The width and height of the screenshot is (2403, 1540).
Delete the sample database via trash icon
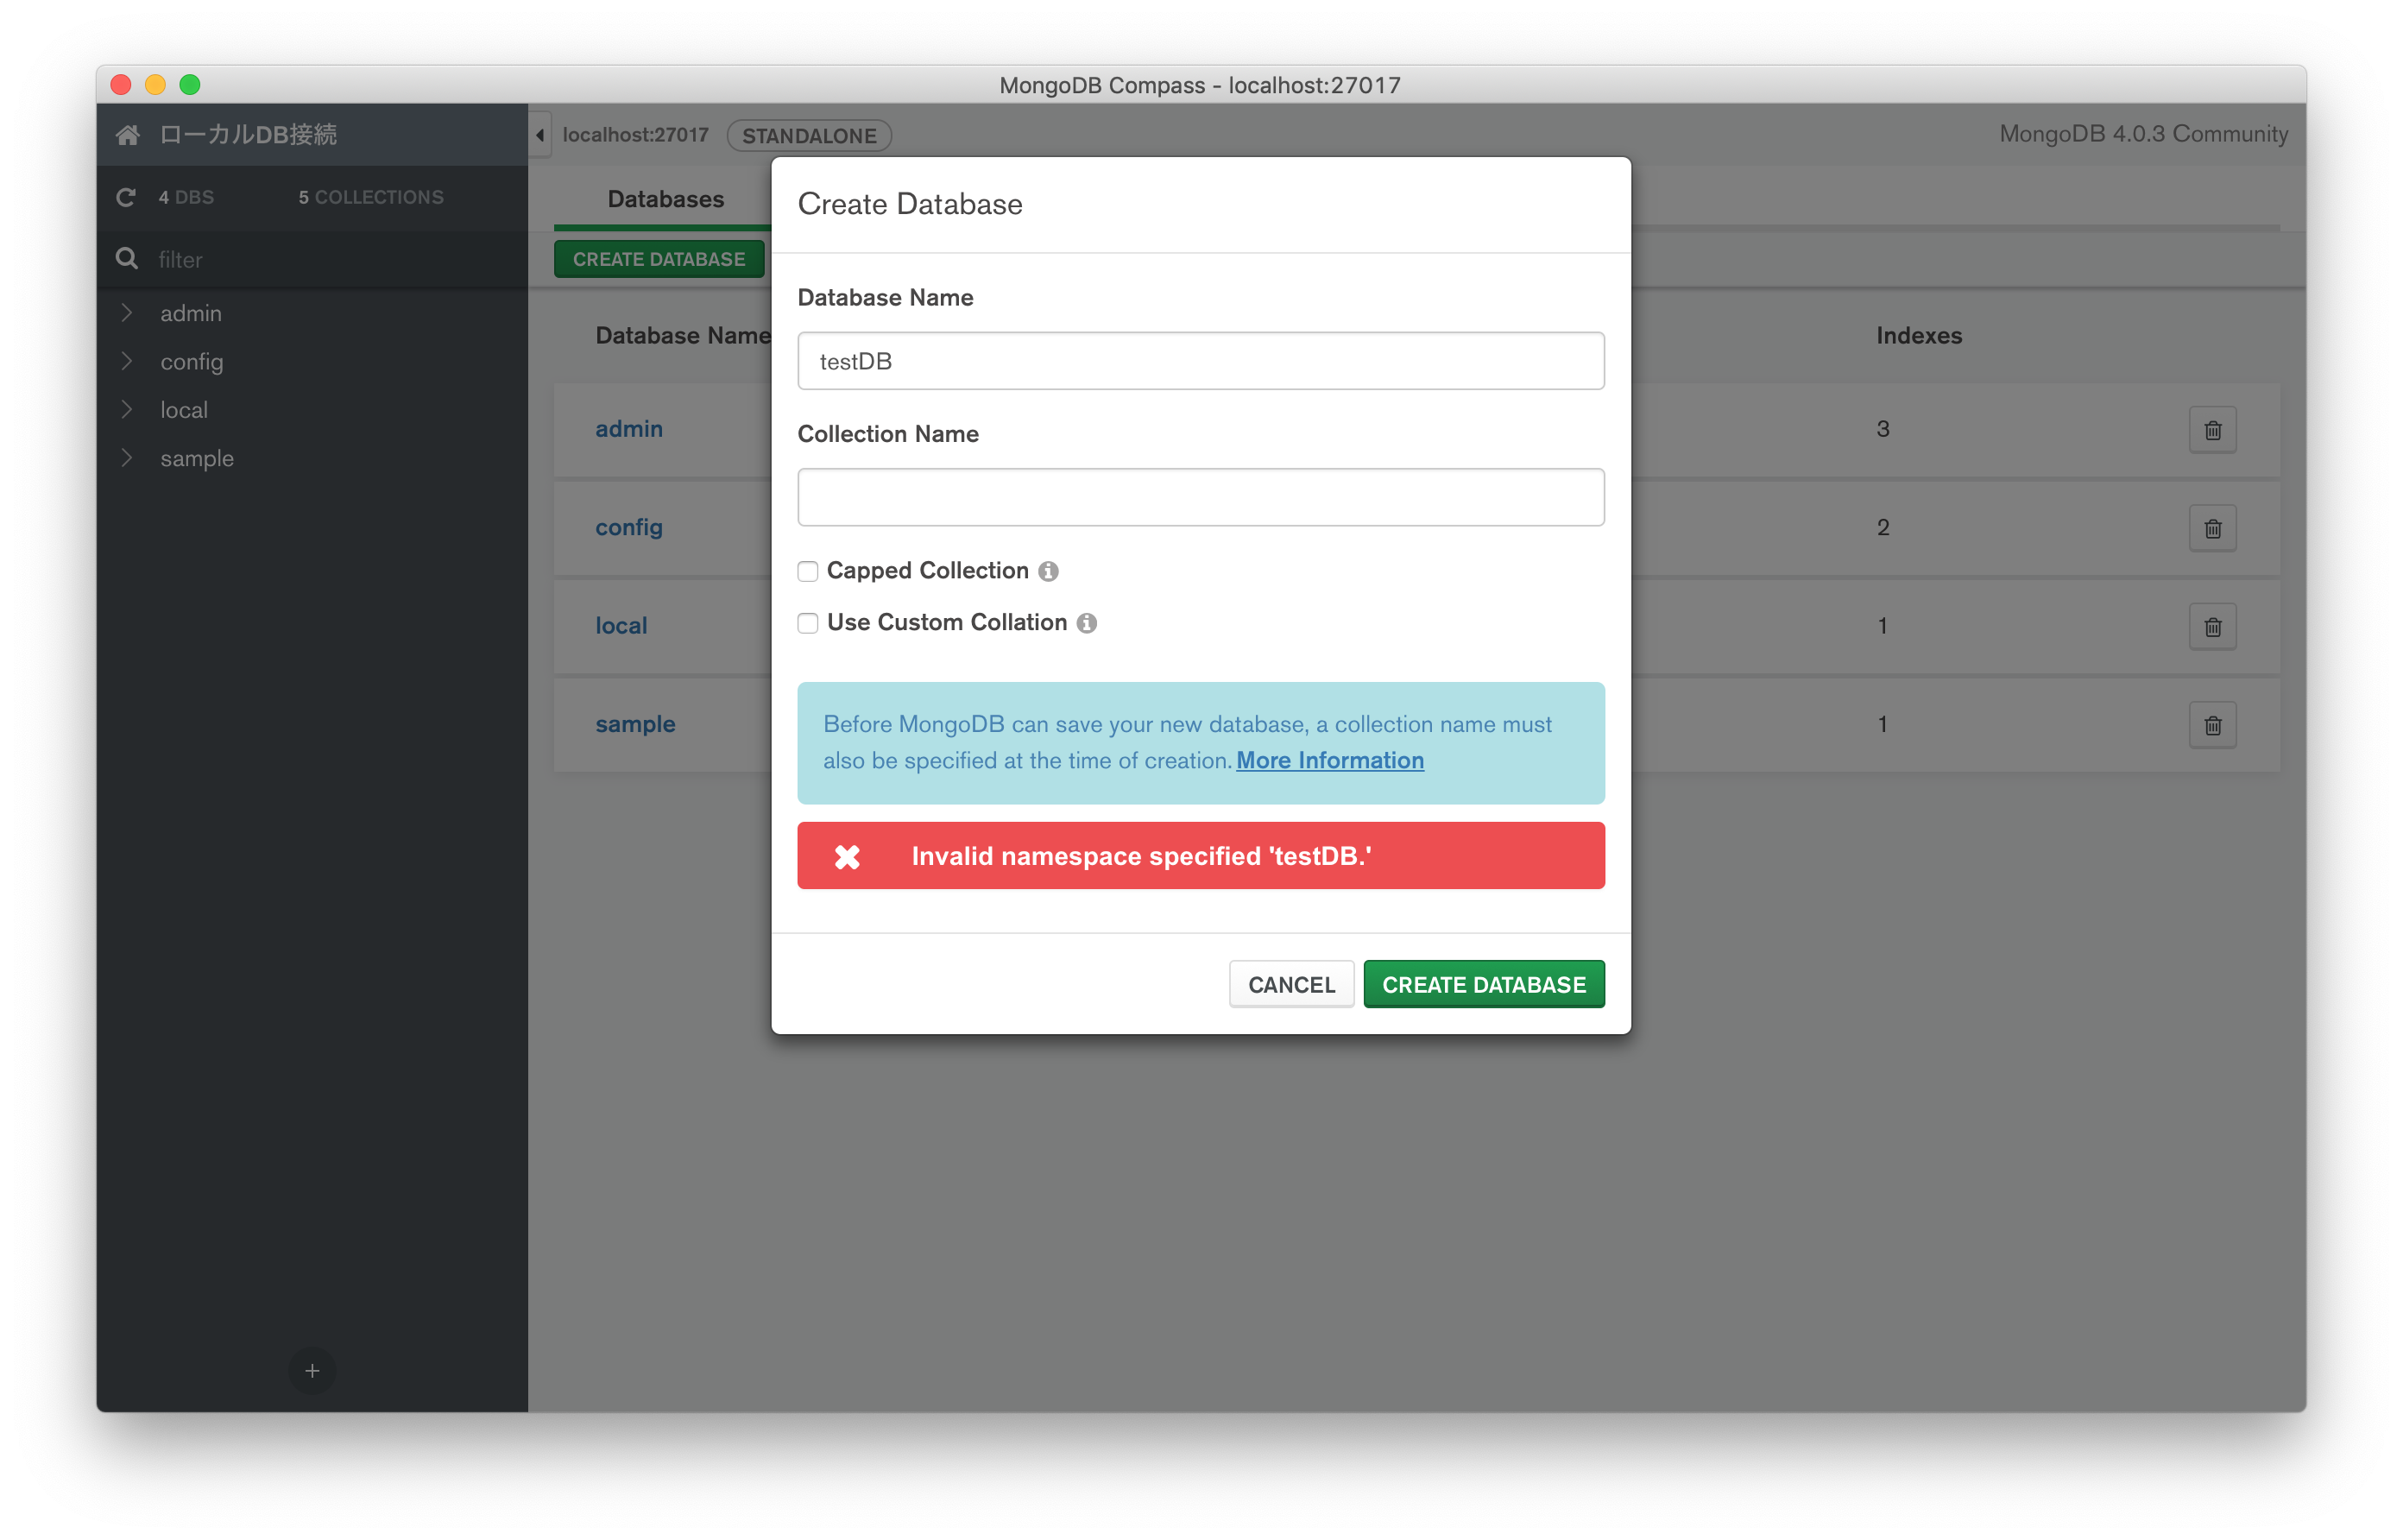pyautogui.click(x=2213, y=724)
